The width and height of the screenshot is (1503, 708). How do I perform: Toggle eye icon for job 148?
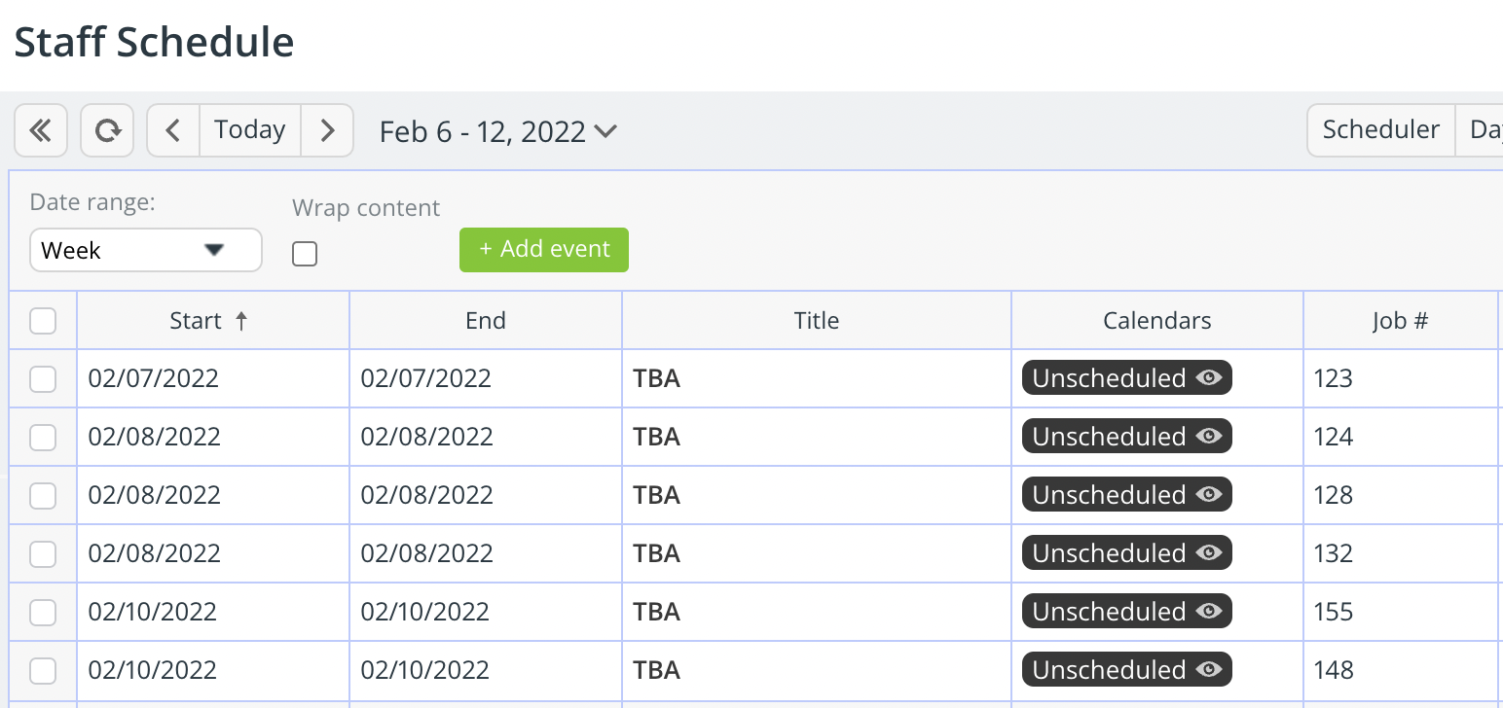tap(1209, 670)
